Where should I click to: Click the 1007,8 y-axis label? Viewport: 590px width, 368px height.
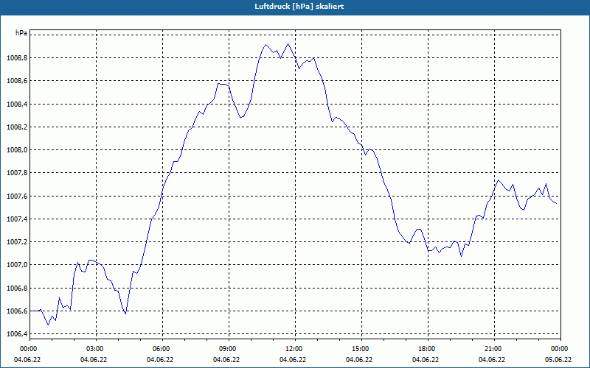coord(17,173)
